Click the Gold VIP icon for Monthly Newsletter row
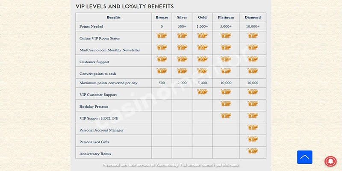 pos(202,47)
